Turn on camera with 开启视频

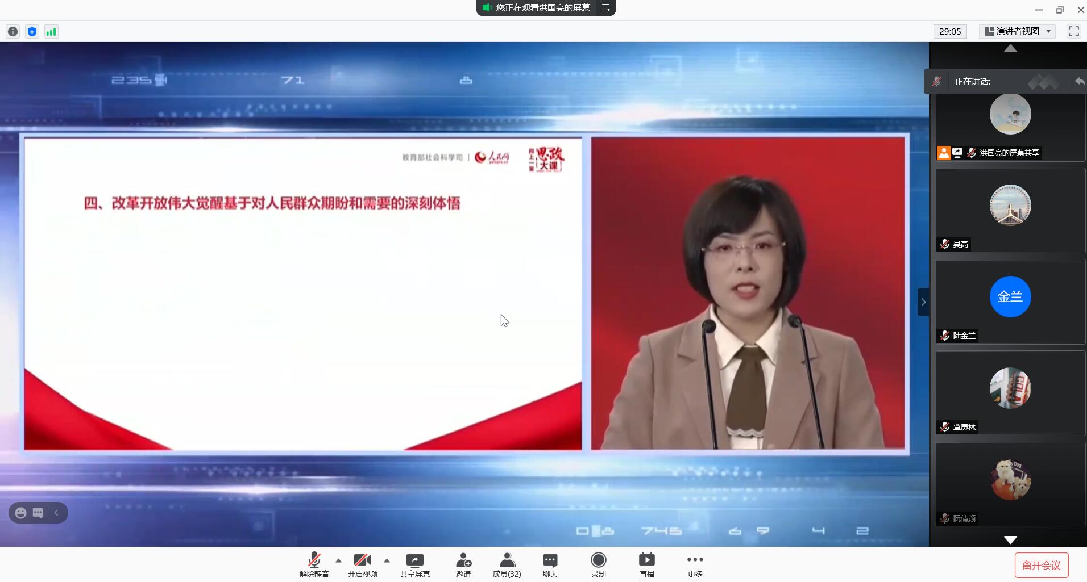[x=363, y=565]
